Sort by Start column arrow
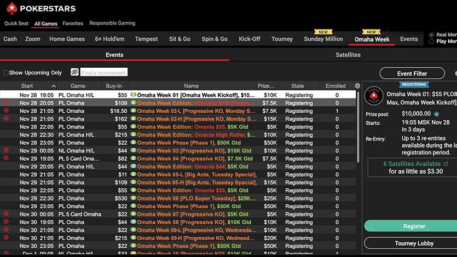457x257 pixels. tap(53, 86)
